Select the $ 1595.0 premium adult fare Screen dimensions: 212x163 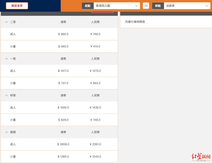[x=63, y=107]
